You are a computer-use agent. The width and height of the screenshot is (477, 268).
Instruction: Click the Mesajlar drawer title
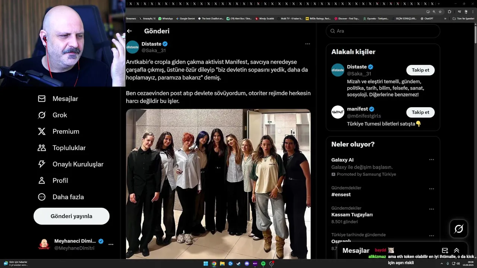(356, 251)
